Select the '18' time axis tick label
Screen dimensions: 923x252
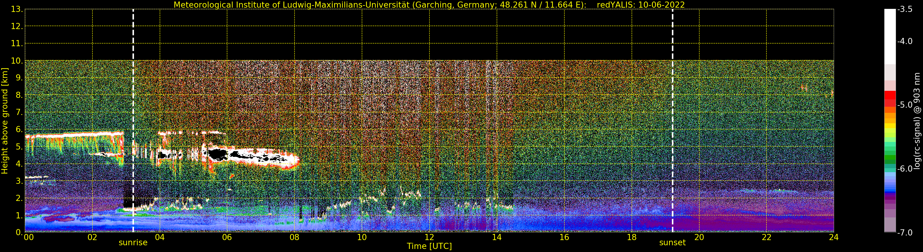point(632,237)
